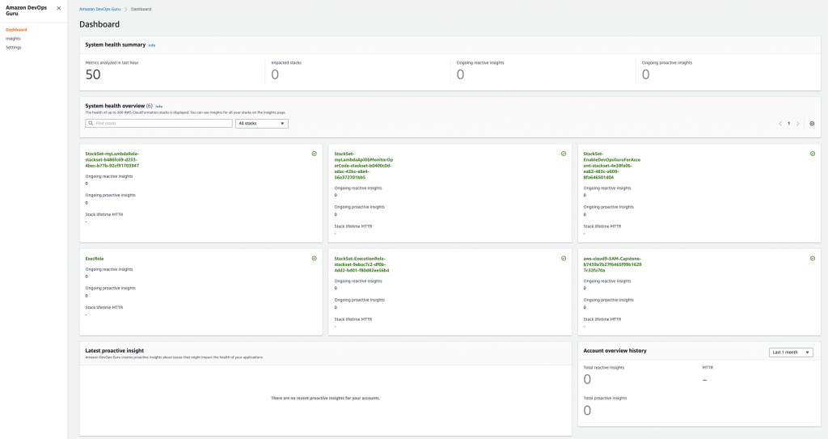
Task: Click the Account overview history heading
Action: (615, 351)
